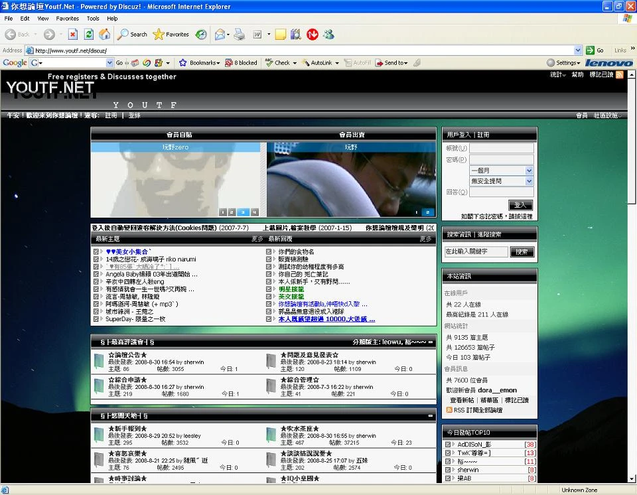The image size is (637, 495).
Task: Open the Favorites menu
Action: tap(68, 19)
